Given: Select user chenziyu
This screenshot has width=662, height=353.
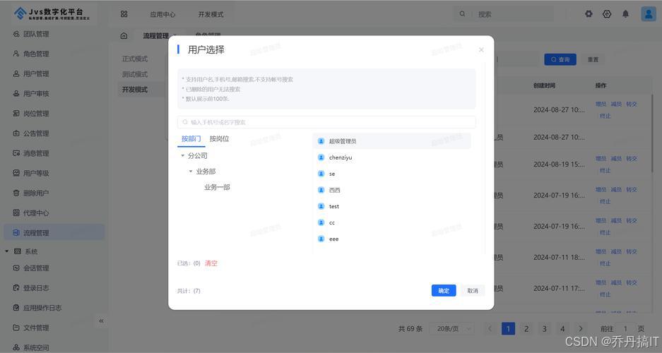Looking at the screenshot, I should (x=392, y=157).
